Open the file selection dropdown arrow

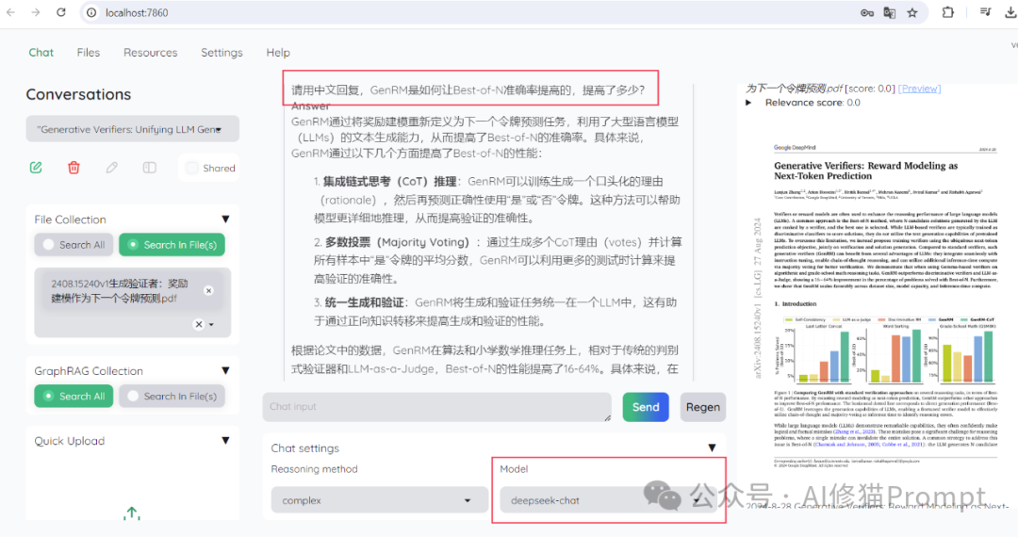pyautogui.click(x=212, y=324)
